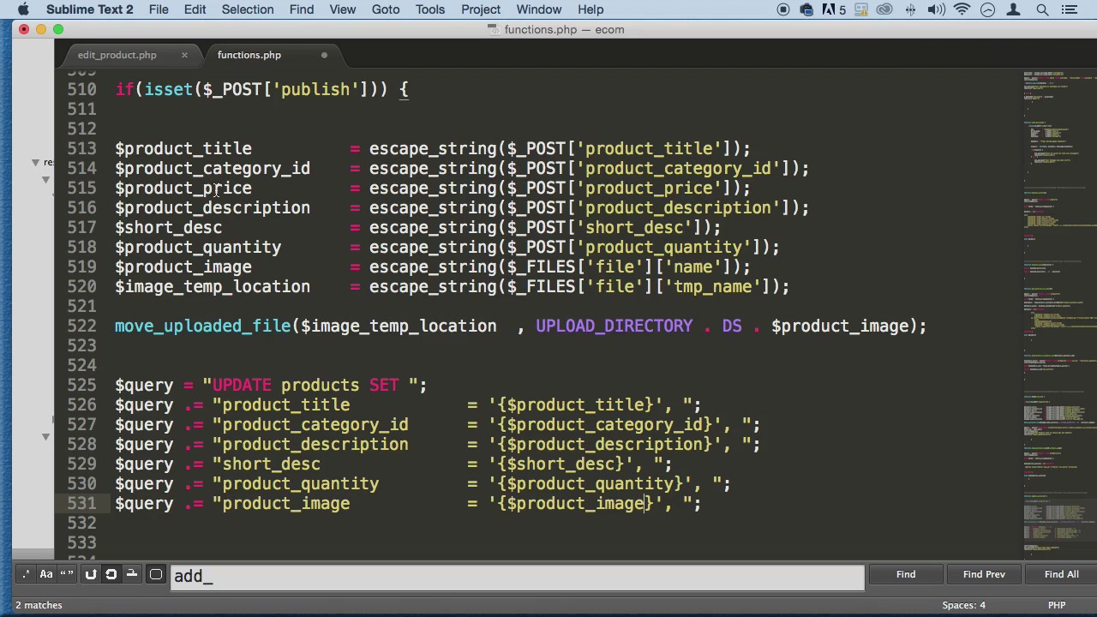Screen dimensions: 1097x617
Task: Switch to the edit_product.php tab
Action: 117,55
